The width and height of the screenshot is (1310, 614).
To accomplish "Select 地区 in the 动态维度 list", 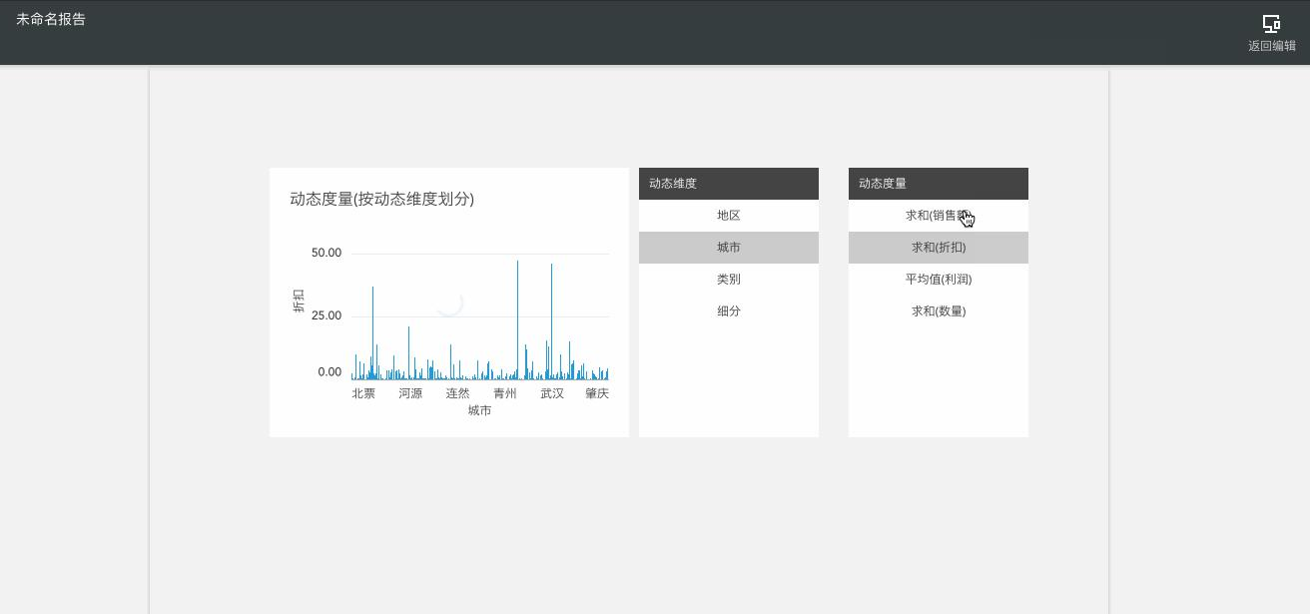I will [x=728, y=216].
